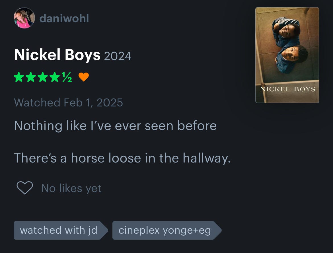This screenshot has width=333, height=253.
Task: Click the 'Nothing like I've ever seen' review line
Action: 115,126
